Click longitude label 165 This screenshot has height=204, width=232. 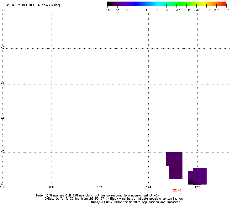click(x=3, y=187)
